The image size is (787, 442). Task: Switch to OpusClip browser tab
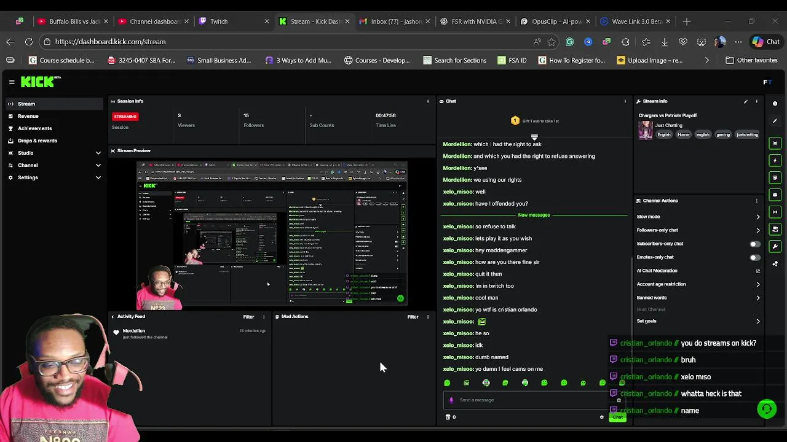(x=556, y=21)
